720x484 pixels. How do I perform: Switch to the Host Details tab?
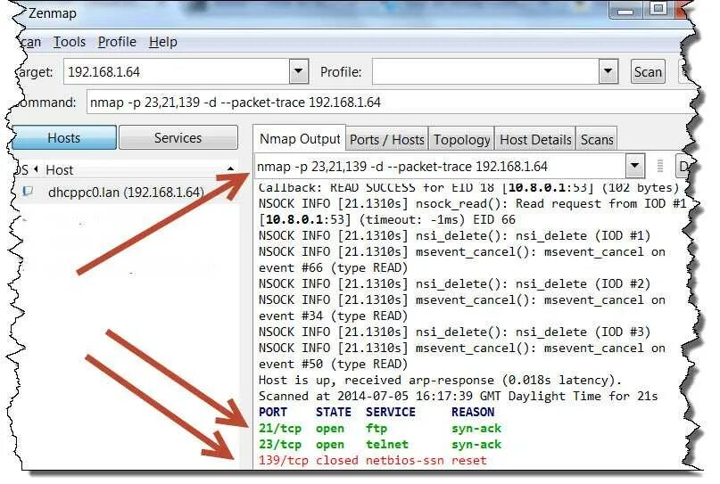tap(535, 139)
